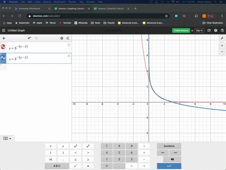Undo the last edit in the expression list
Viewport: 226px width, 170px height.
30,38
